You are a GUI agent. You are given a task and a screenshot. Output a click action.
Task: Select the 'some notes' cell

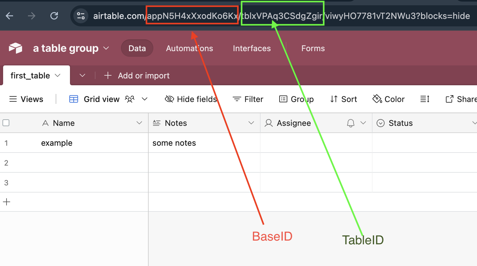pyautogui.click(x=204, y=143)
